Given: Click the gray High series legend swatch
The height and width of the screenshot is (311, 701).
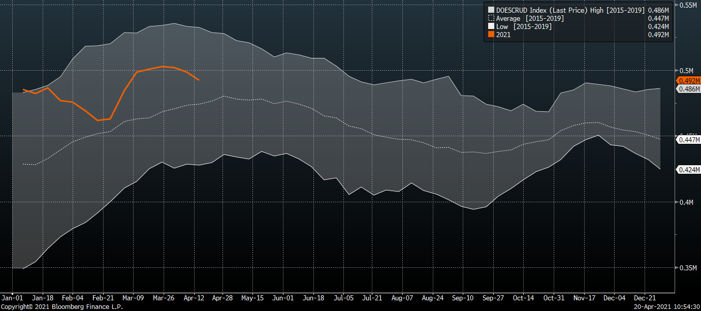Looking at the screenshot, I should coord(491,10).
